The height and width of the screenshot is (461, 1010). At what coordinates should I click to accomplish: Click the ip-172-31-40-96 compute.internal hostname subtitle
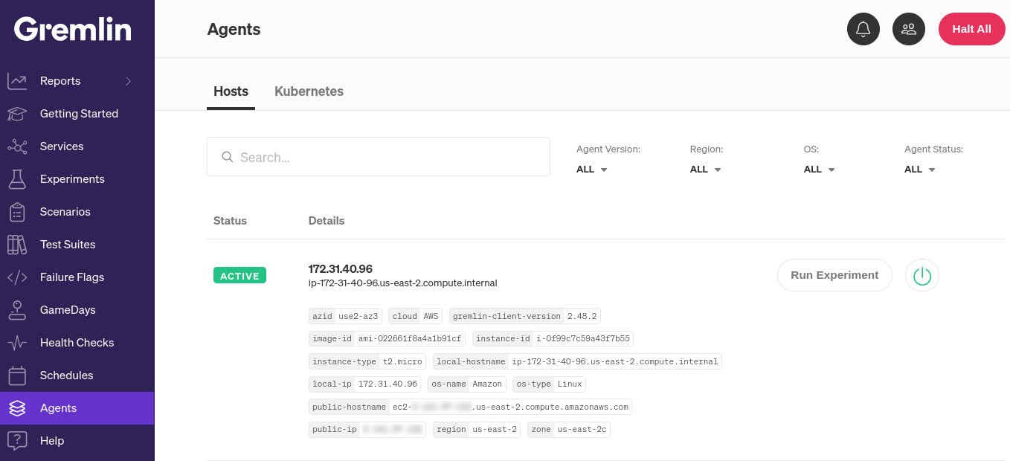pos(402,283)
